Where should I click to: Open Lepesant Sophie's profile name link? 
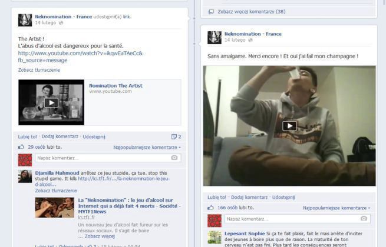click(245, 233)
